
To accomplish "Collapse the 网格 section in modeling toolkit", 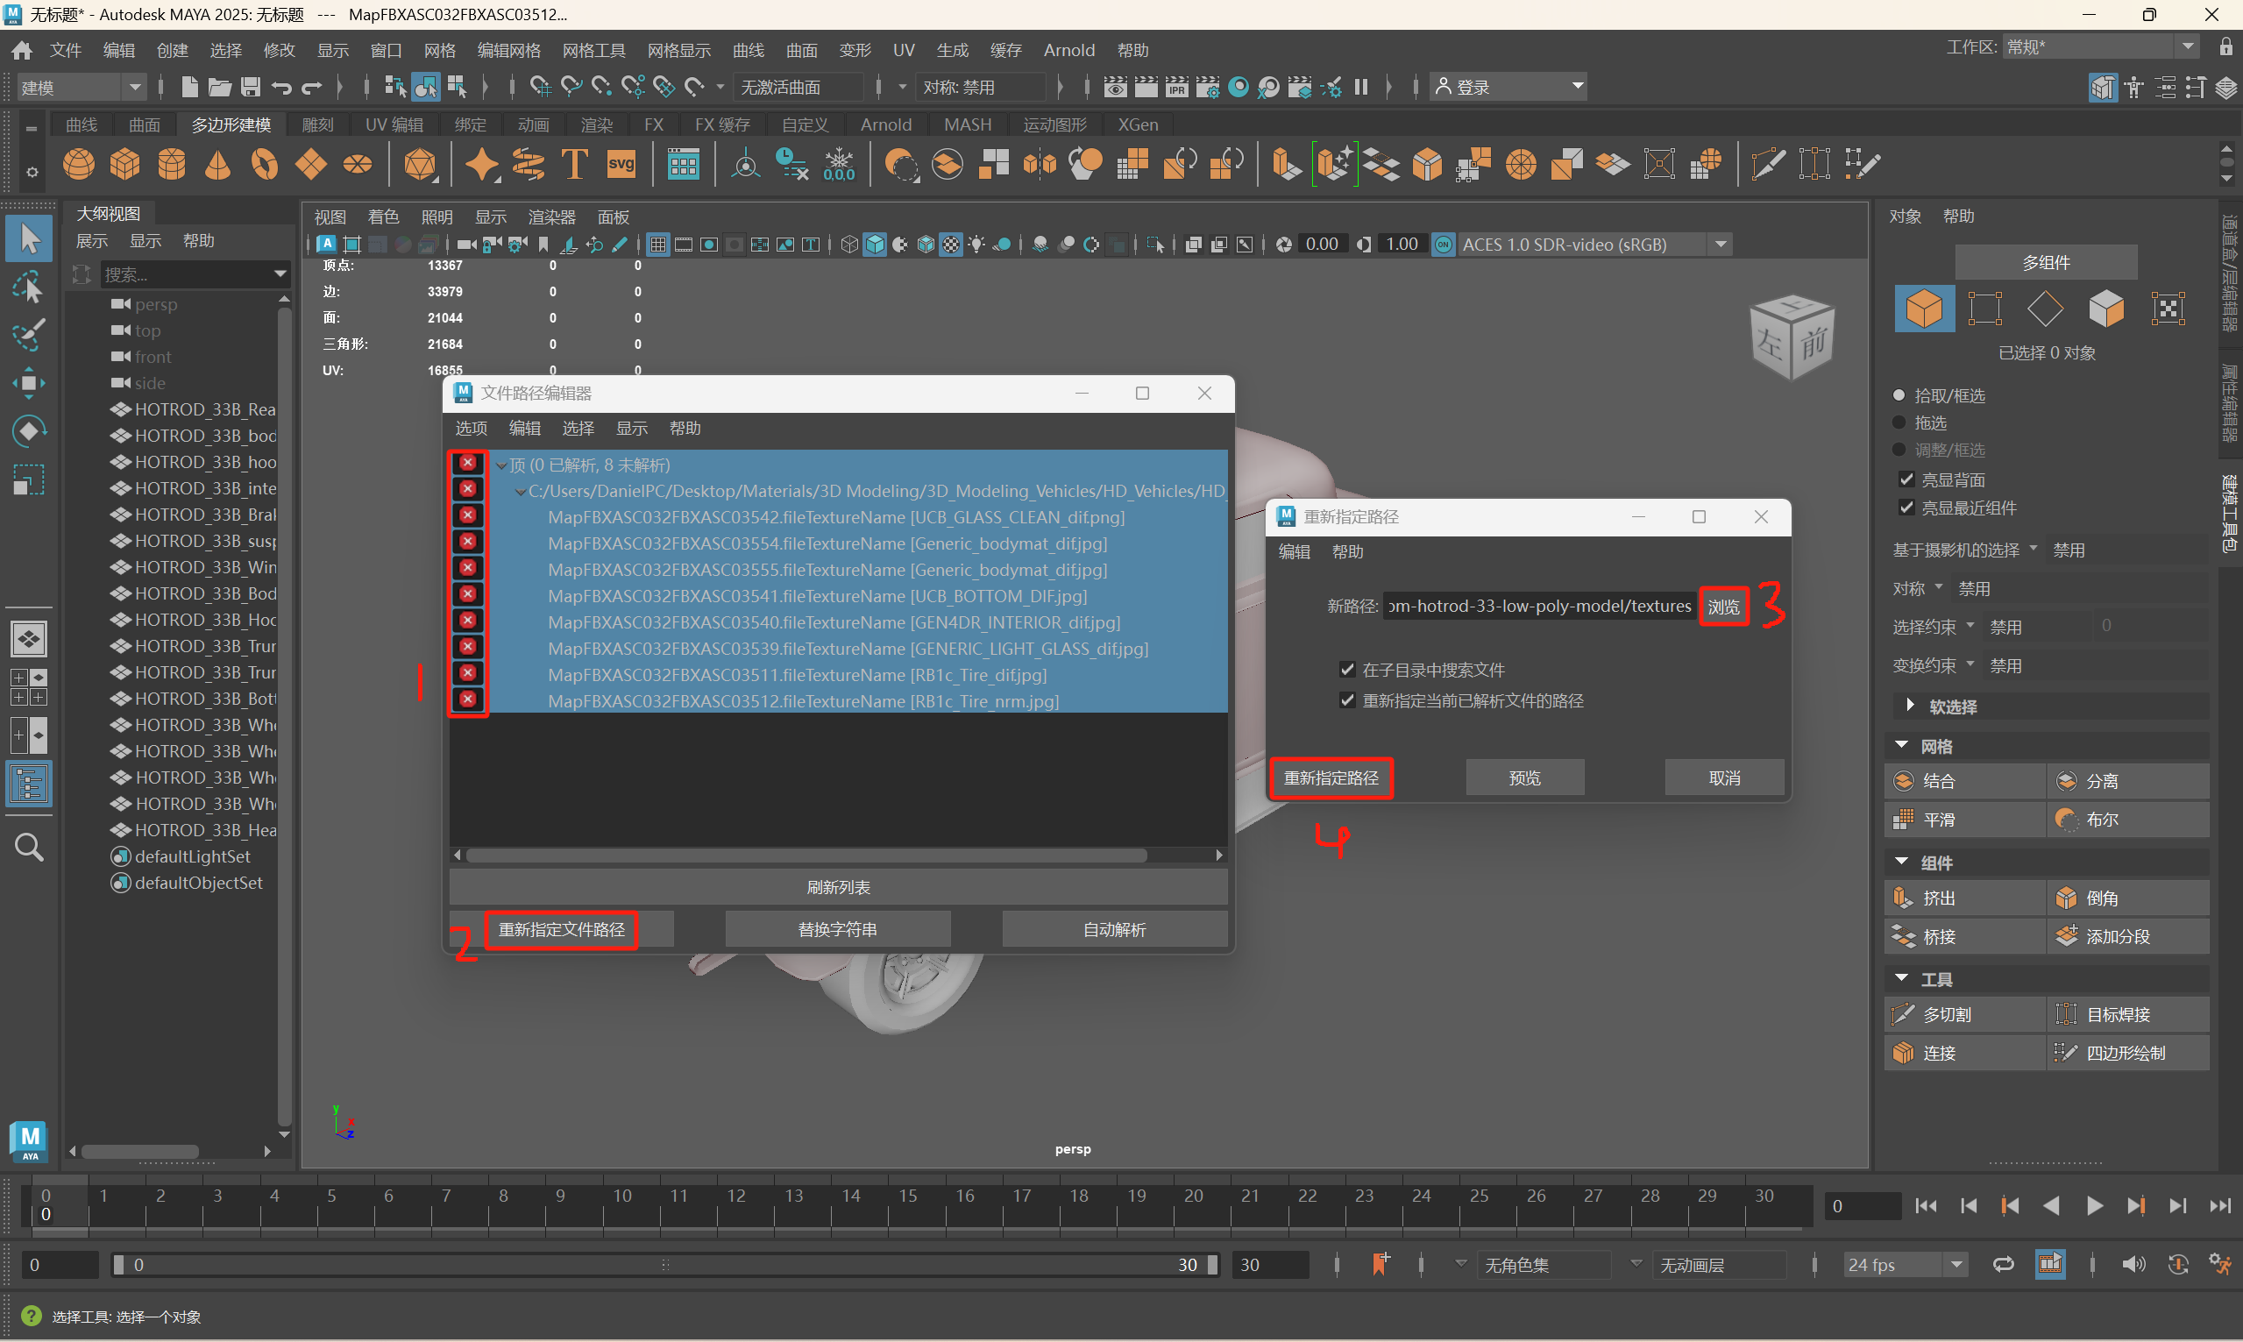I will (x=1902, y=746).
